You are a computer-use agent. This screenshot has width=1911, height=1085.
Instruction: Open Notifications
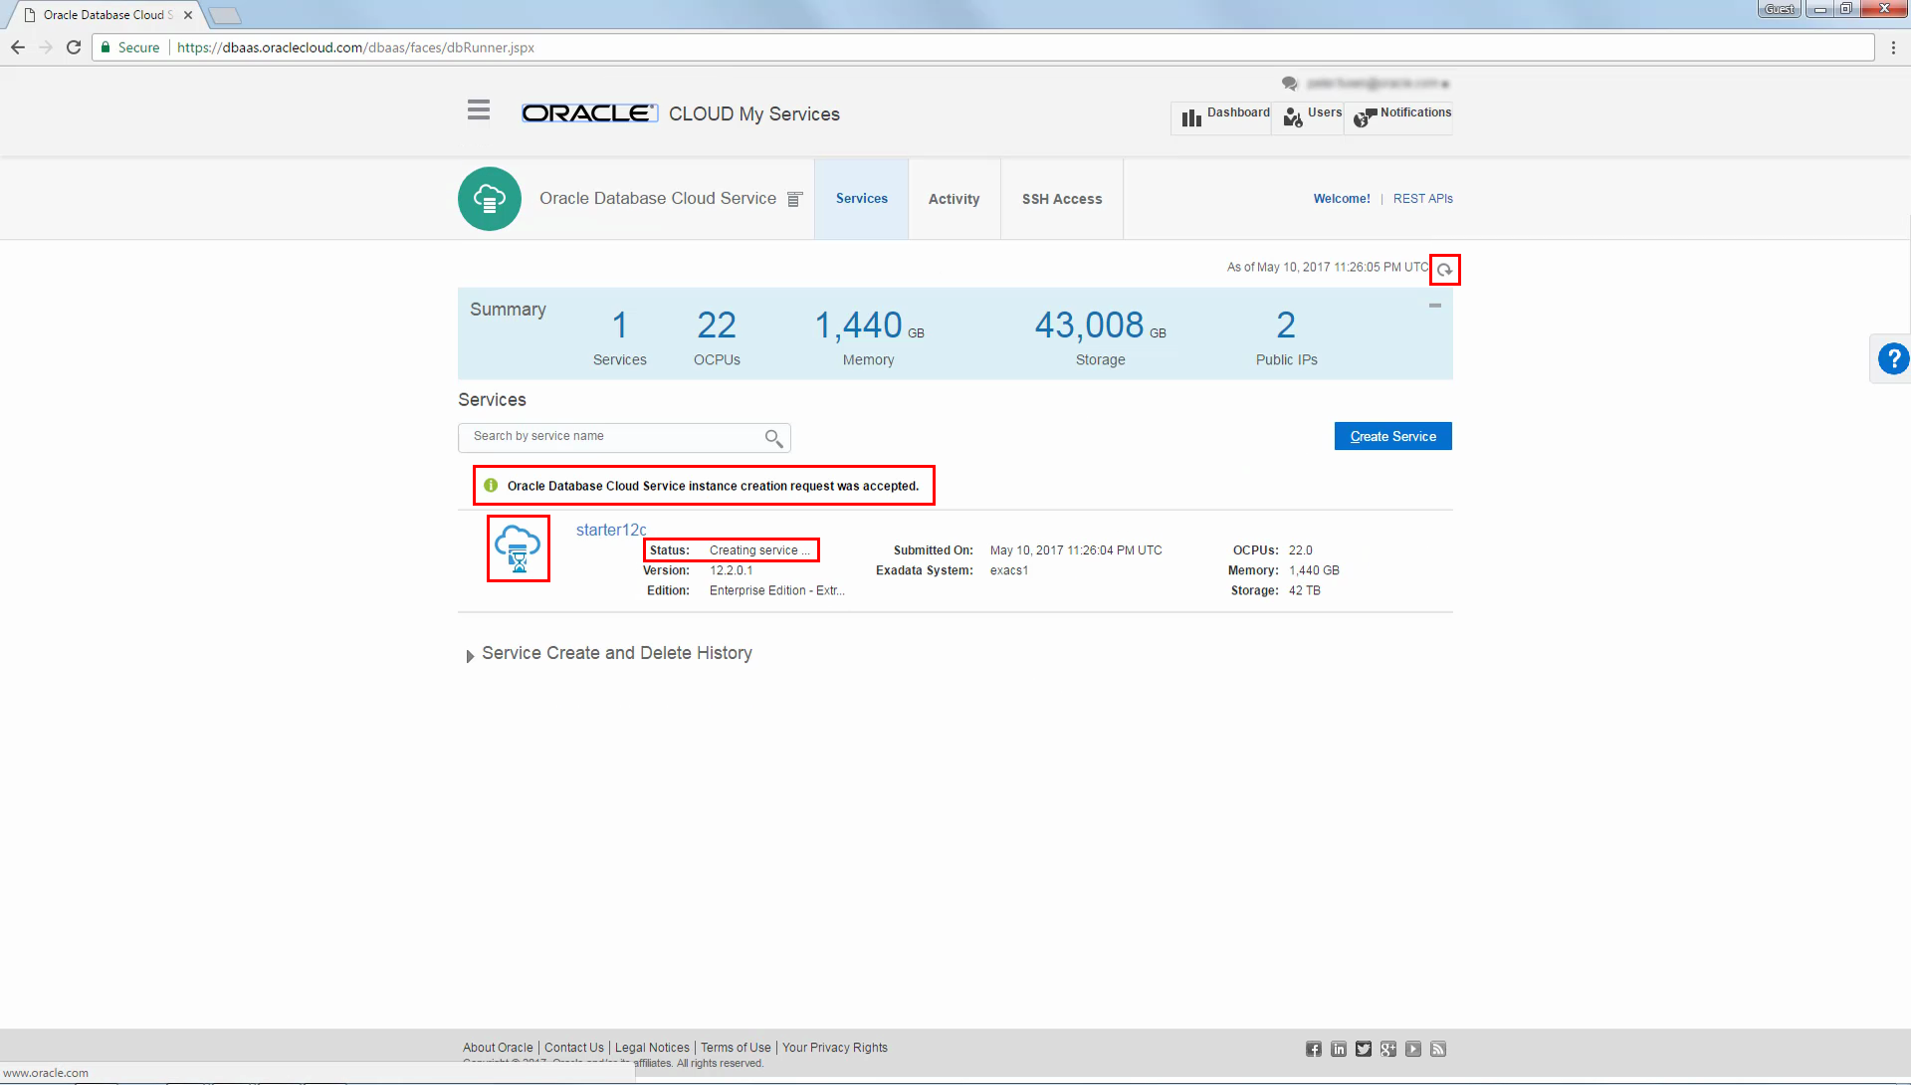(x=1401, y=115)
